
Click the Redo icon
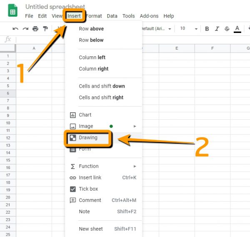point(25,29)
